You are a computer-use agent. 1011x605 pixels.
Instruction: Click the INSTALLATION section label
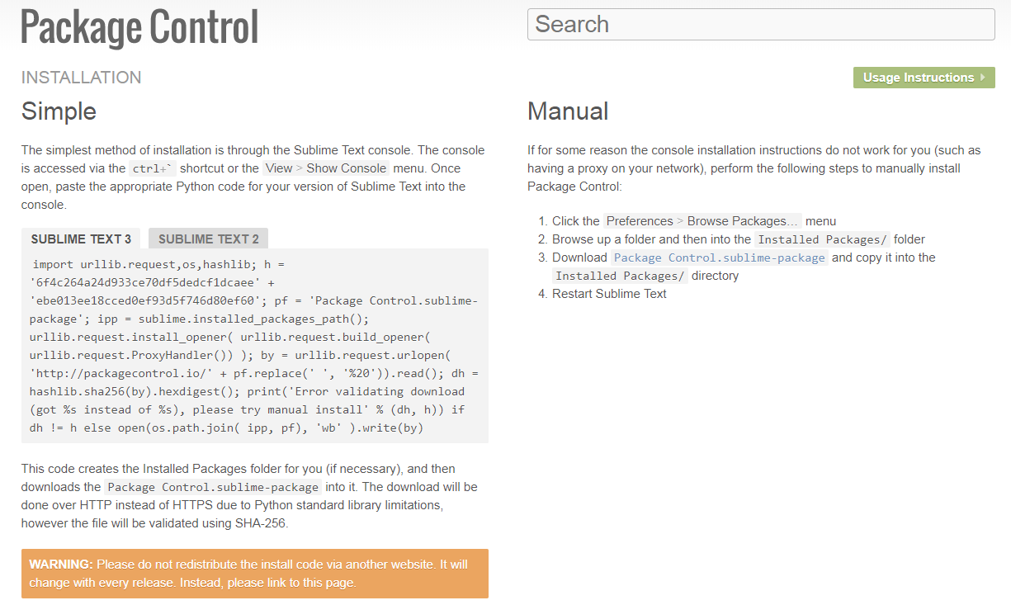click(x=82, y=78)
